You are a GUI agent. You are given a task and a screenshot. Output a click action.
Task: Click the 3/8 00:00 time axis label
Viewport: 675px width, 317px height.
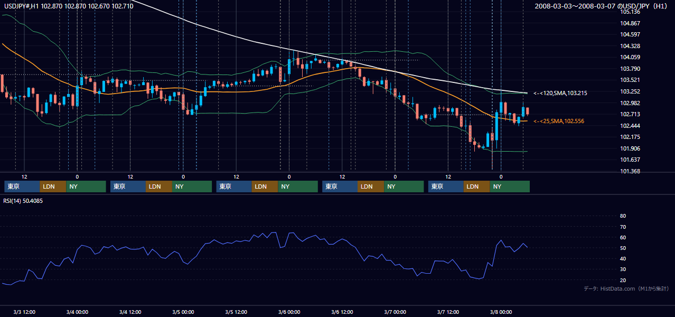pos(501,312)
